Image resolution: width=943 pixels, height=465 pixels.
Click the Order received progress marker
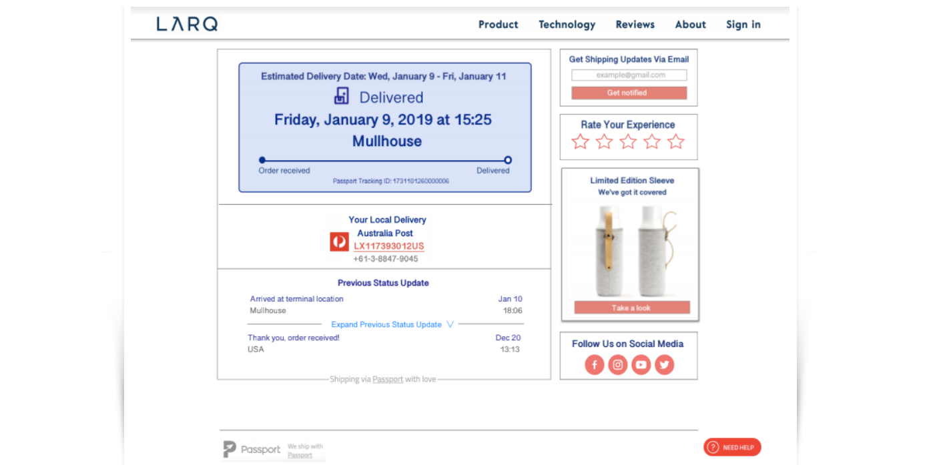pyautogui.click(x=262, y=160)
